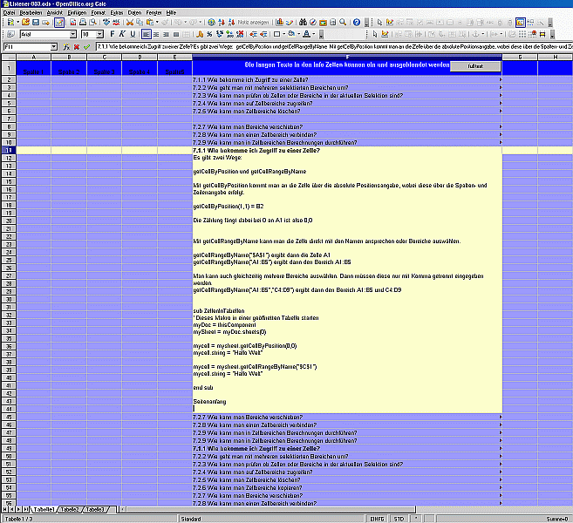Open the Einfügen menu
The width and height of the screenshot is (573, 523).
coord(76,13)
